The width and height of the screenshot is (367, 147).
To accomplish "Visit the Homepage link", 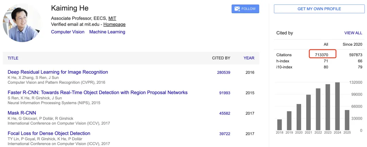I will coord(115,24).
